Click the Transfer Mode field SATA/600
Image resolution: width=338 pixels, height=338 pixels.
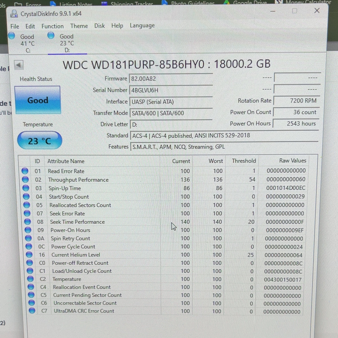click(171, 113)
